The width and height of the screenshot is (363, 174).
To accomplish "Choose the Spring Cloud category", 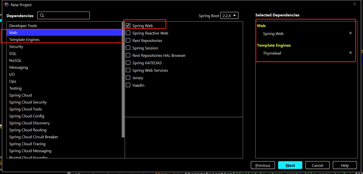I will click(64, 95).
